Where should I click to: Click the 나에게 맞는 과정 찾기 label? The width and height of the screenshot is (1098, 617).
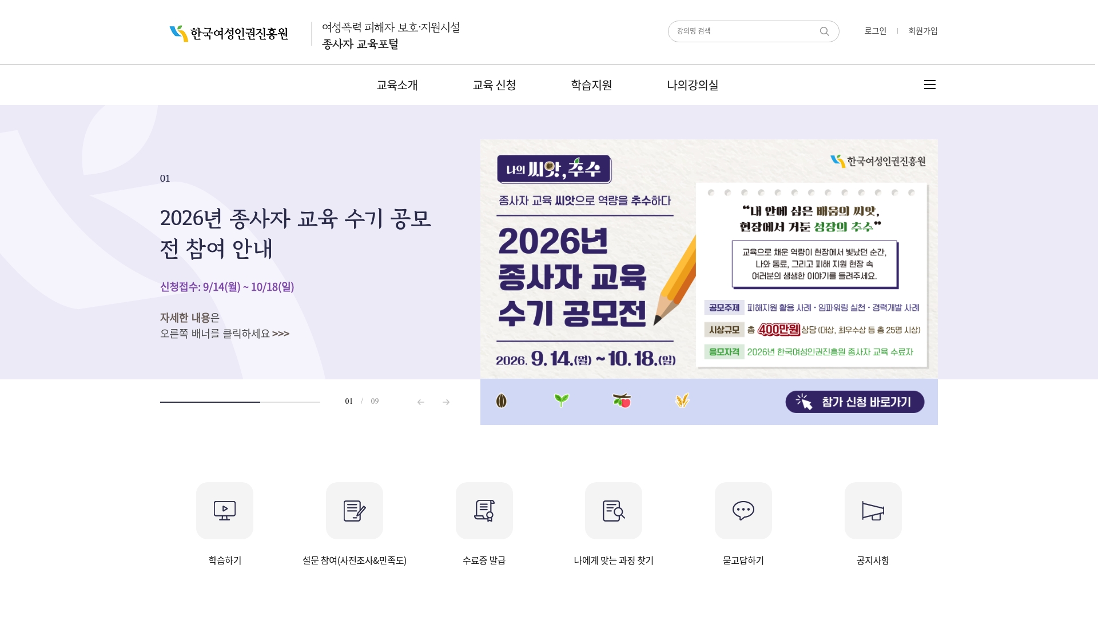614,560
